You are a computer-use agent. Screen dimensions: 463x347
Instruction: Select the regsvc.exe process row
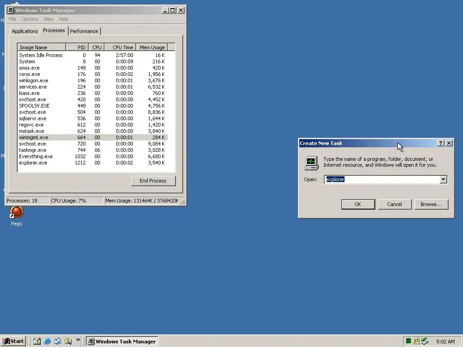click(x=93, y=125)
